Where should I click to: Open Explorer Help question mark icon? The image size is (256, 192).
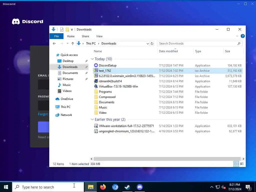coord(242,36)
